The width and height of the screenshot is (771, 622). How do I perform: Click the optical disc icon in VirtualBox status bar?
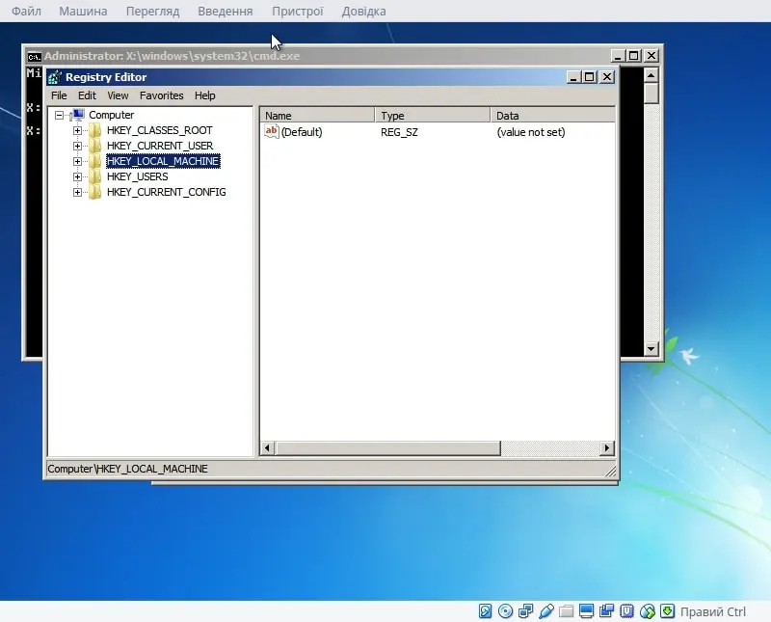click(x=505, y=611)
